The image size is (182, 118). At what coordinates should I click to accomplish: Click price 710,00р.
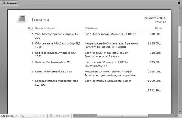(x=155, y=53)
